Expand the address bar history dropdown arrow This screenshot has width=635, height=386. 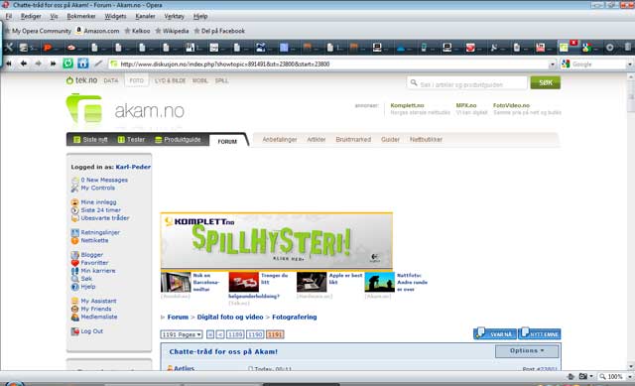pyautogui.click(x=552, y=64)
